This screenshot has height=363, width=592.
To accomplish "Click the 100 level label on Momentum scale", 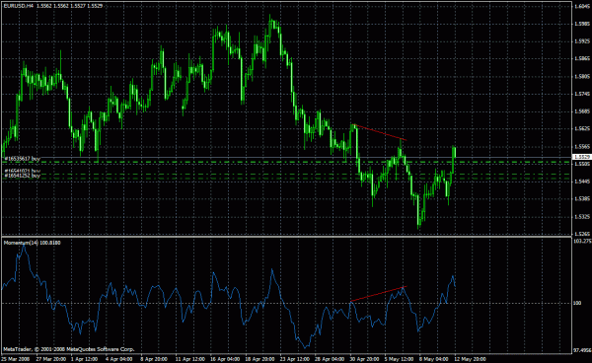I will coord(577,303).
